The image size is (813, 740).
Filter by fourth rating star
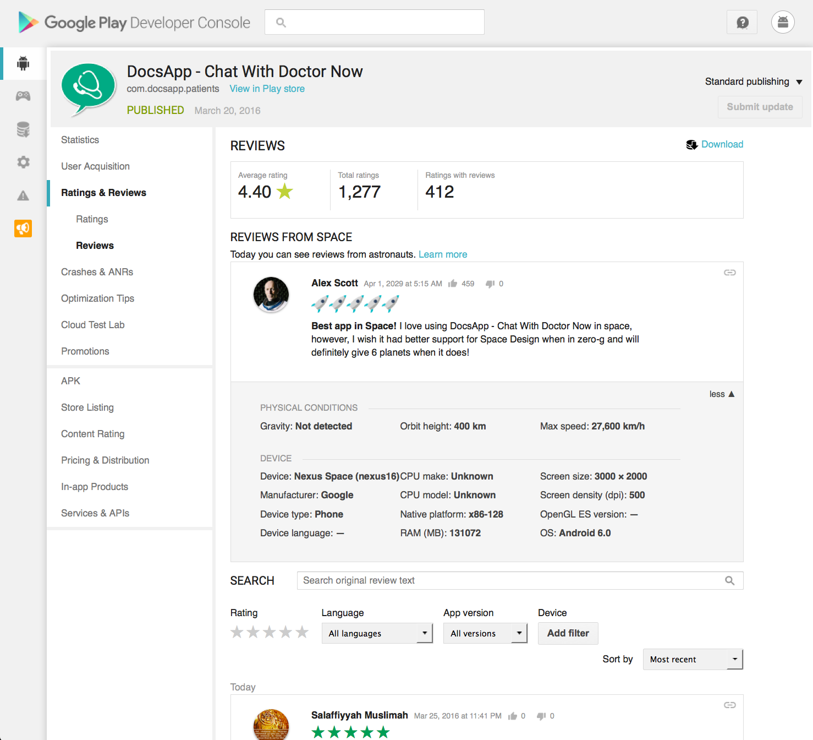[285, 632]
